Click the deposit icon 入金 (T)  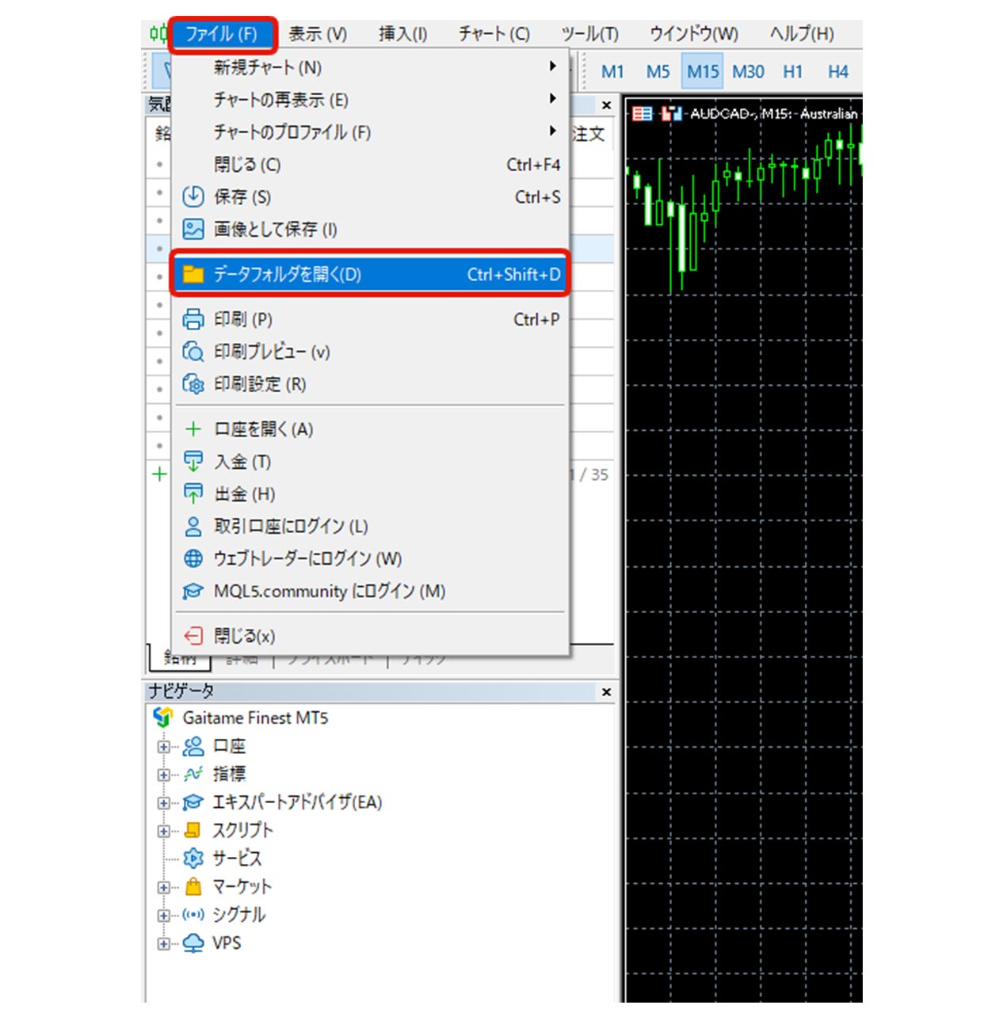click(193, 461)
